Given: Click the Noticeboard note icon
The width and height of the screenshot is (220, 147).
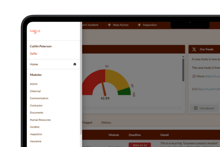Looking at the screenshot, I should pyautogui.click(x=196, y=108).
